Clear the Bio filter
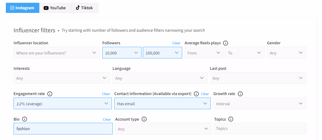The image size is (322, 140). click(x=107, y=119)
